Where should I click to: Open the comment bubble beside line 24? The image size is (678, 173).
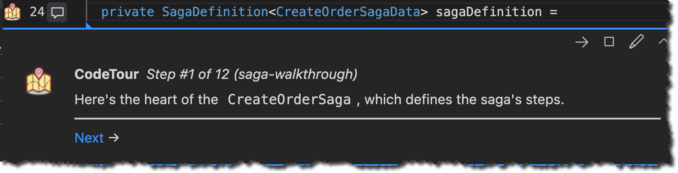[x=57, y=12]
